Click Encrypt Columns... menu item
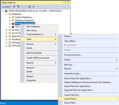The image size is (119, 105). [89, 55]
